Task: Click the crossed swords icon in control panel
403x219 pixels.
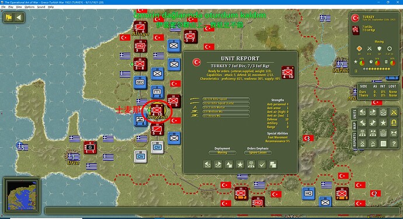Action: pos(394,112)
